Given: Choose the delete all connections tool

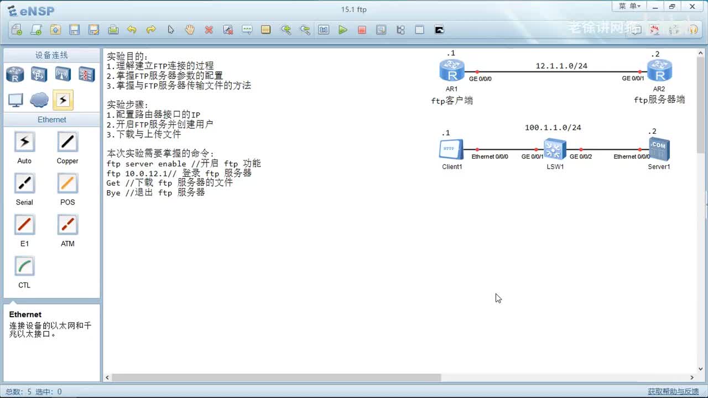Looking at the screenshot, I should (228, 30).
